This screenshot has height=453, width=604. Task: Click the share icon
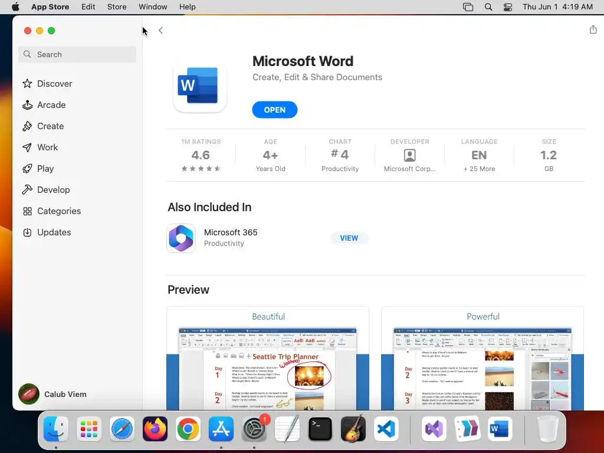point(593,29)
